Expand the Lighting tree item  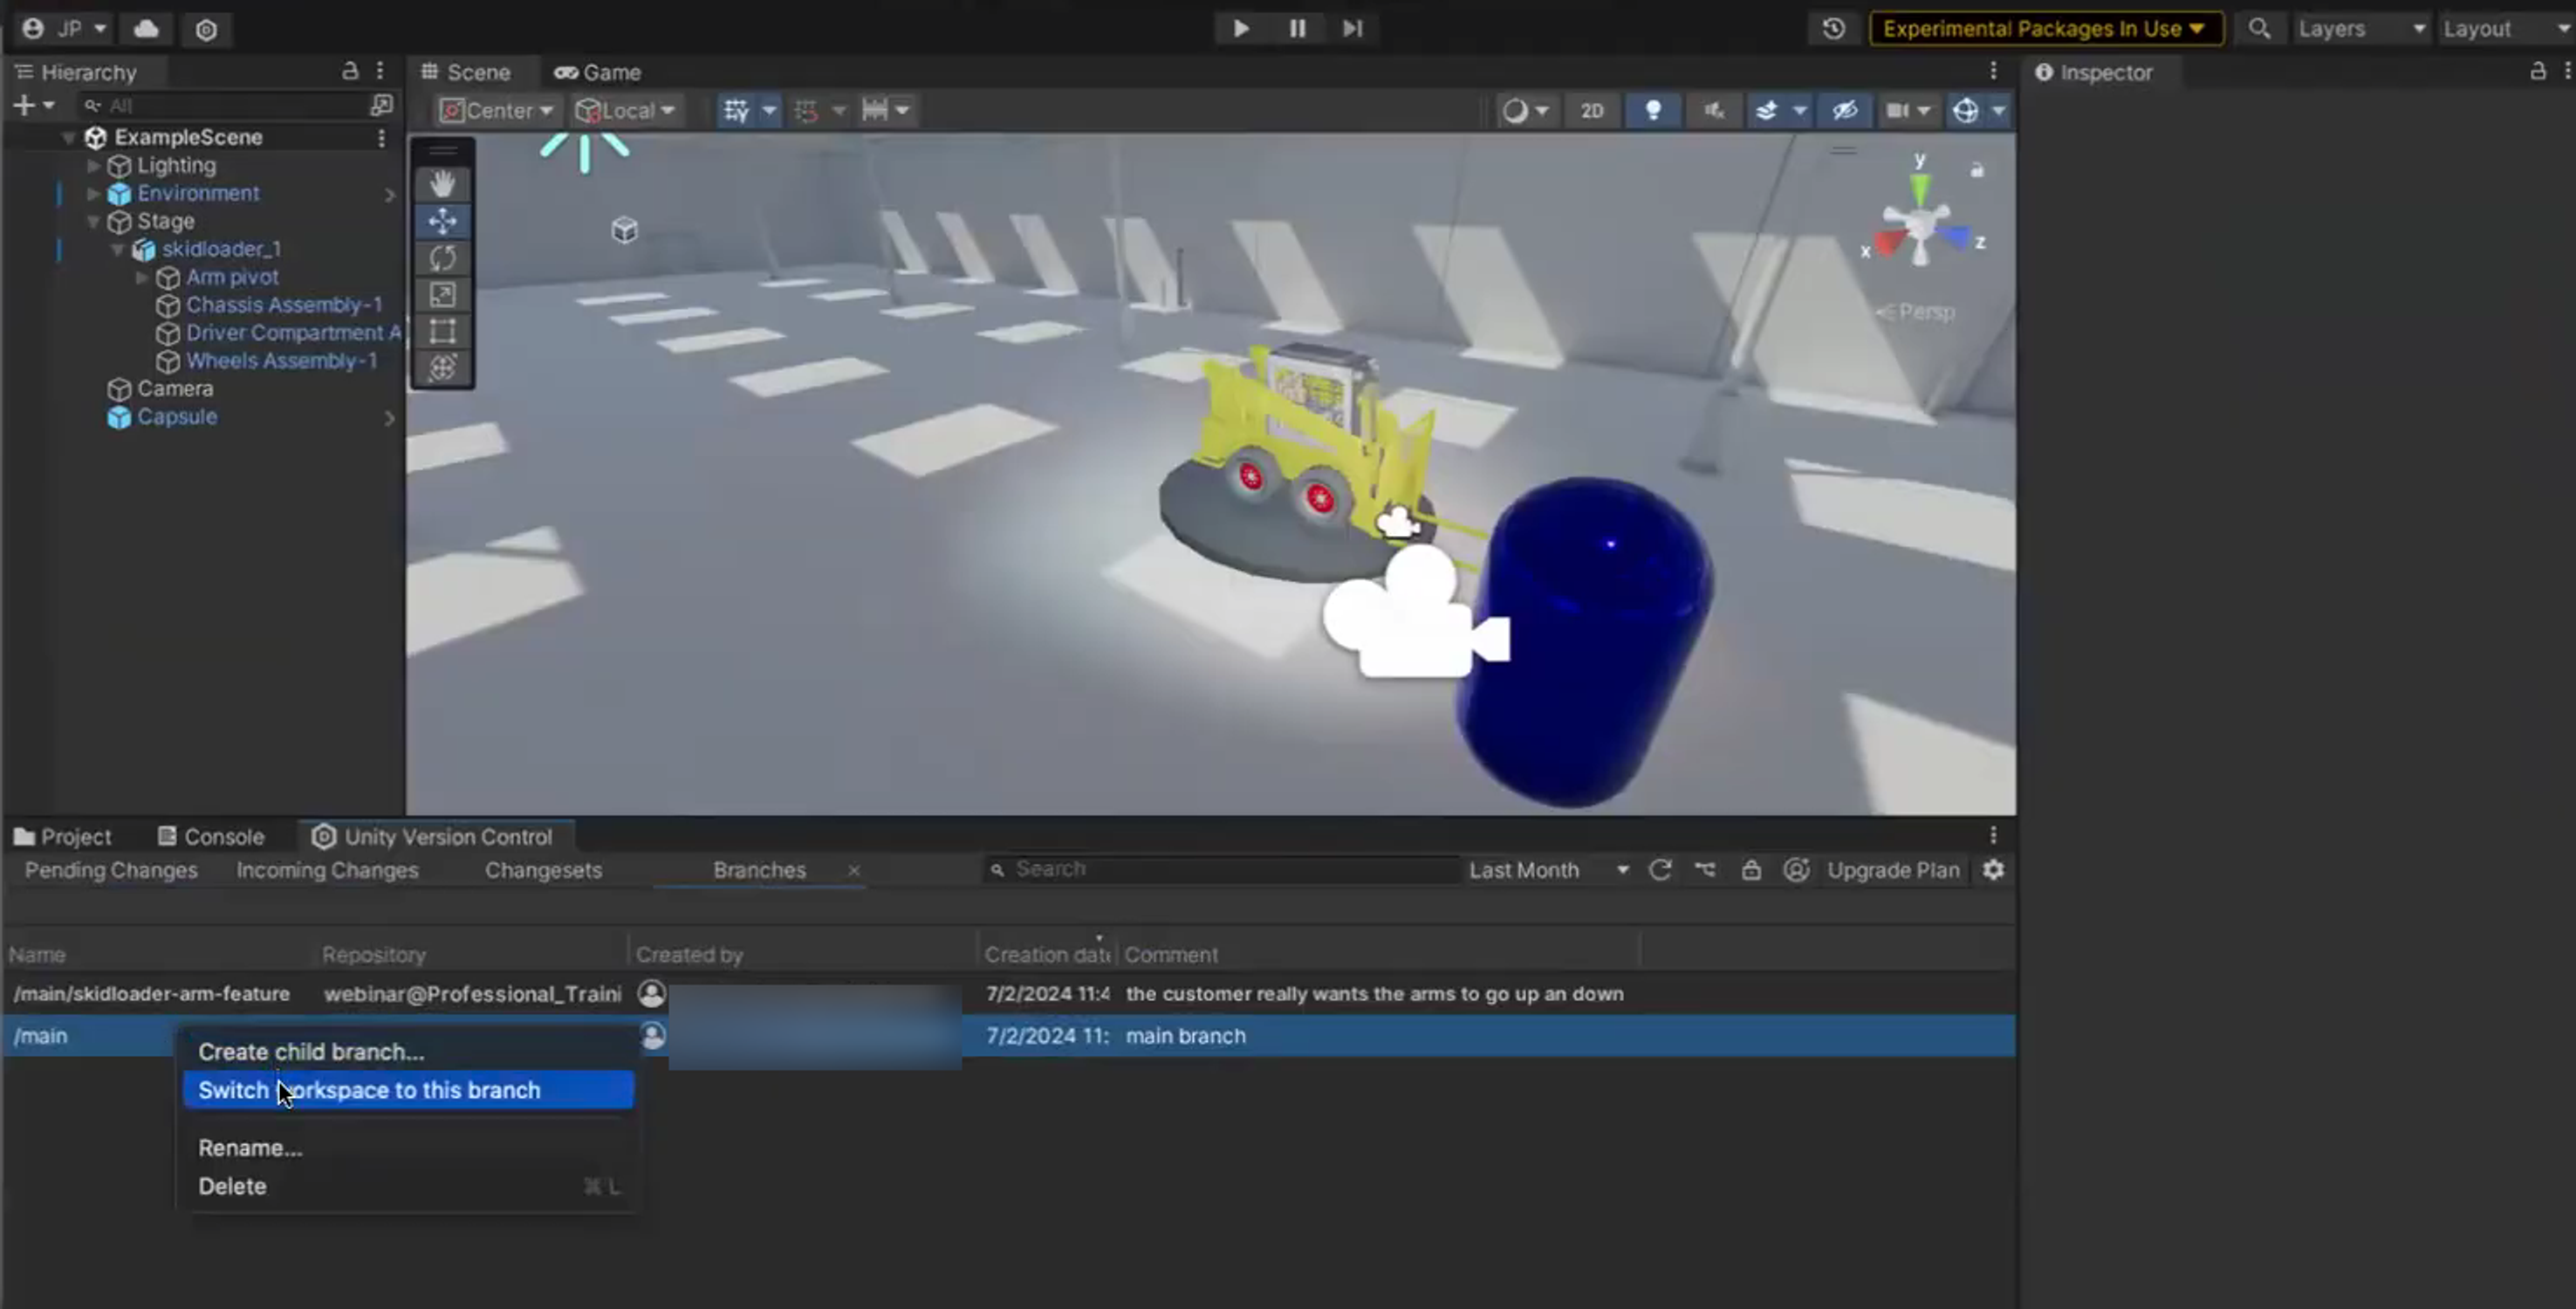tap(93, 165)
